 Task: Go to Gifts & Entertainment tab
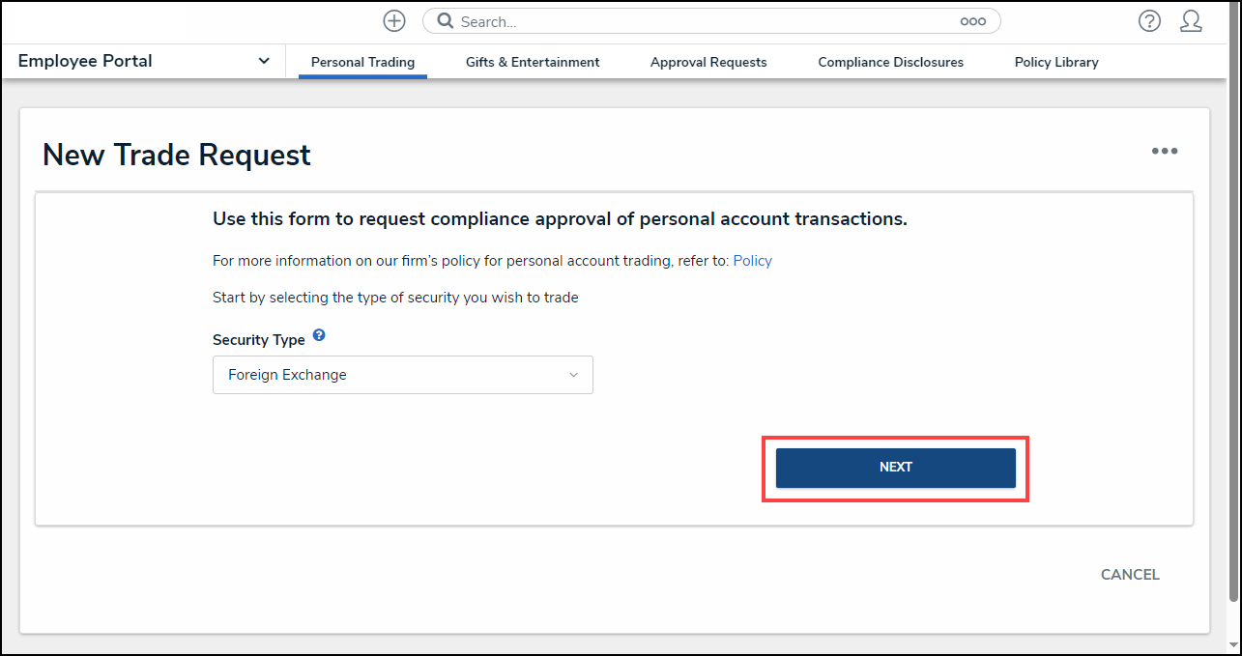533,62
